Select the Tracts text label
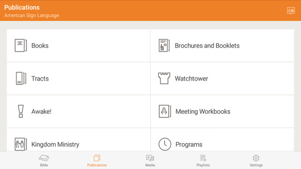 (x=40, y=78)
